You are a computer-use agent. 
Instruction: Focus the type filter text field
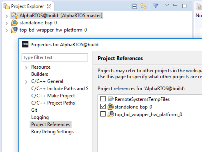(x=55, y=57)
